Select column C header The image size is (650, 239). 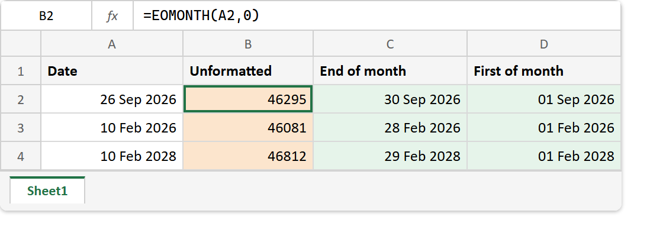tap(390, 44)
